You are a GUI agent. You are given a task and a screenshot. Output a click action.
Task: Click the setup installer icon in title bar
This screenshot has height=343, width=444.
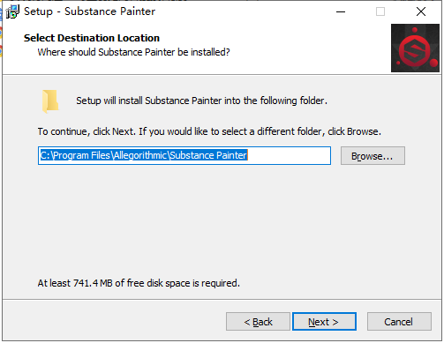(12, 11)
